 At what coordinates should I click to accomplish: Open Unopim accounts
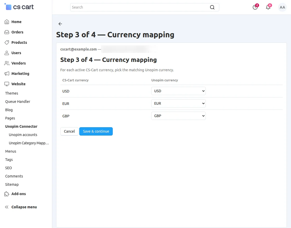click(x=23, y=135)
